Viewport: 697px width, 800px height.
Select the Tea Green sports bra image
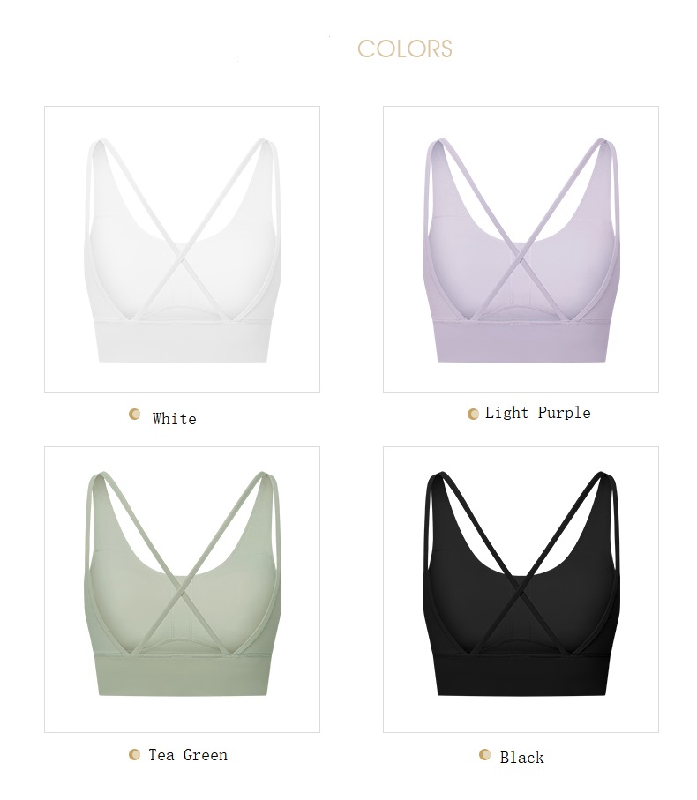tap(182, 590)
